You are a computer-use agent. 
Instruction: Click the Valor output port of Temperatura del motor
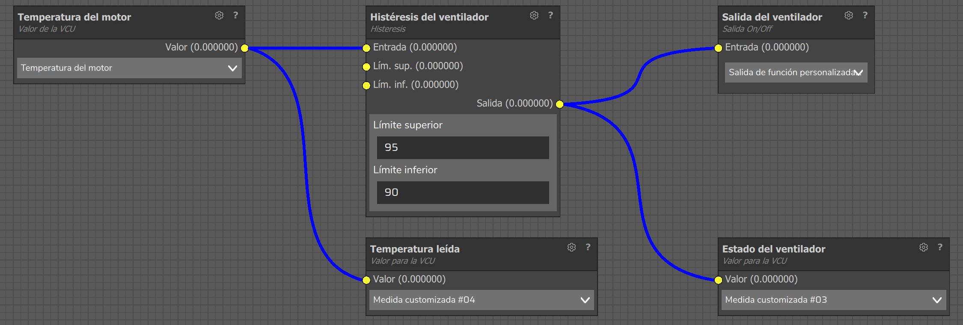244,48
